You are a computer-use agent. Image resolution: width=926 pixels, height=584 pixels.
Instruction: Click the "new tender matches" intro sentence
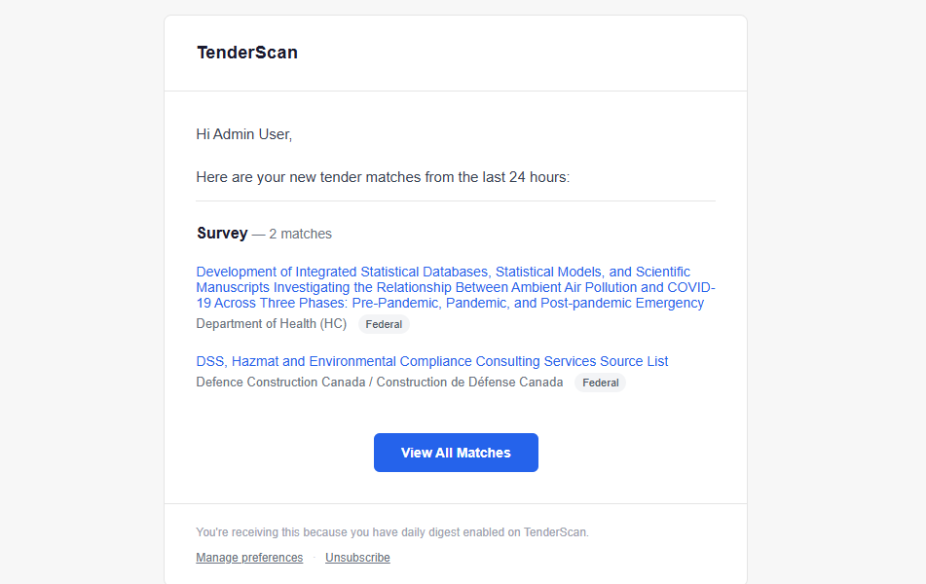pyautogui.click(x=383, y=177)
